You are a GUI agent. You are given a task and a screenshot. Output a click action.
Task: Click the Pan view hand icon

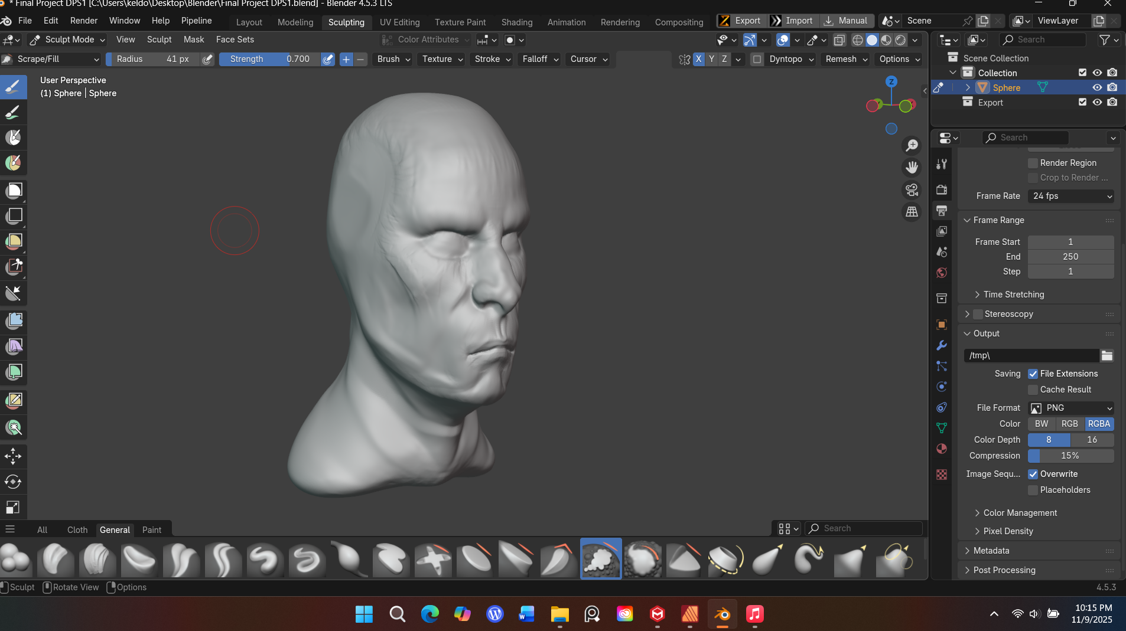tap(912, 168)
